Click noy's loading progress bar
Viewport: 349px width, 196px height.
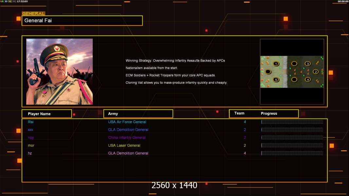coord(292,138)
